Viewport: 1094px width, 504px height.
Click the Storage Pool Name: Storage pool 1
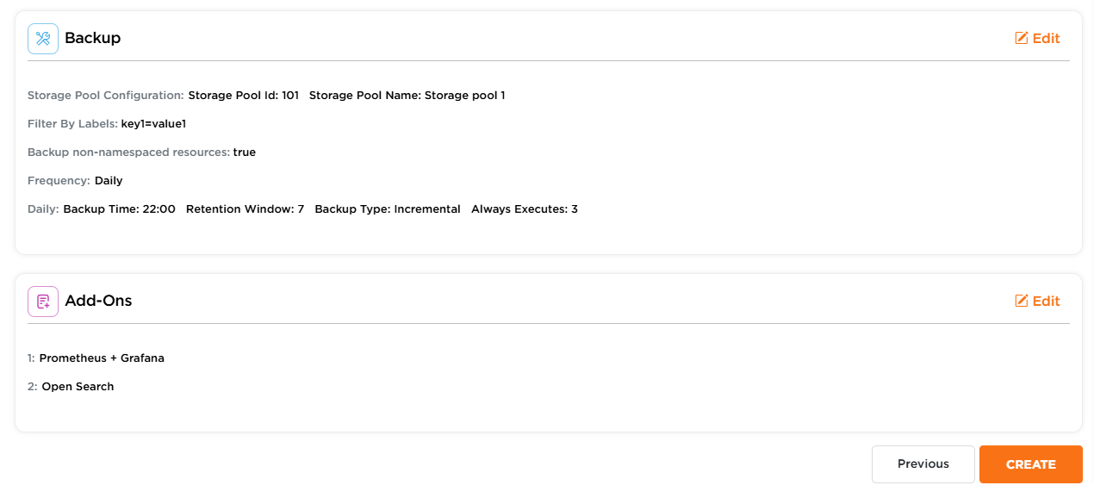point(407,96)
